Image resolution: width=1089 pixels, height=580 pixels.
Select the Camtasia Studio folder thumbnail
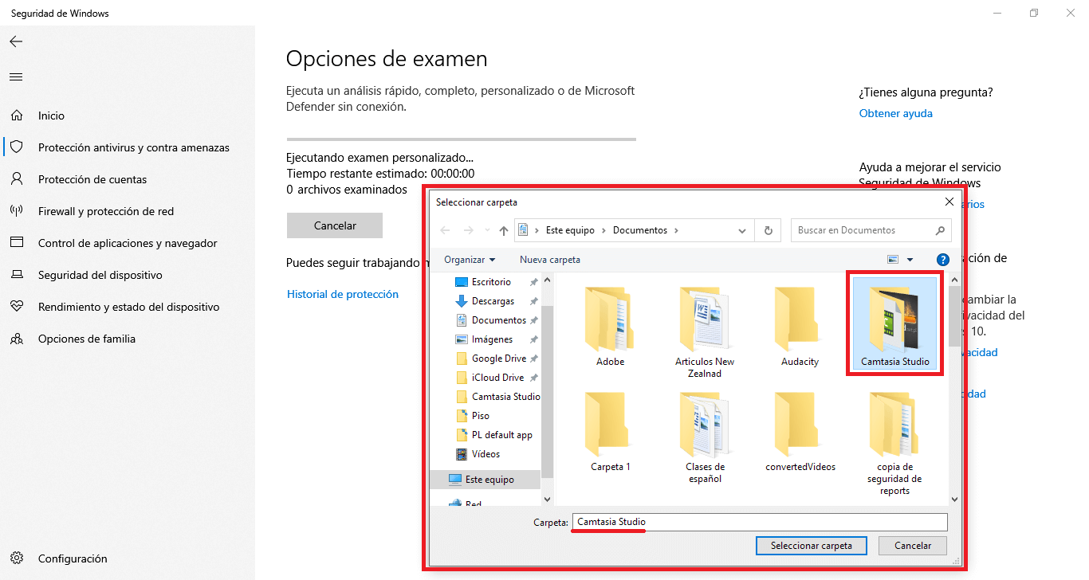(894, 323)
